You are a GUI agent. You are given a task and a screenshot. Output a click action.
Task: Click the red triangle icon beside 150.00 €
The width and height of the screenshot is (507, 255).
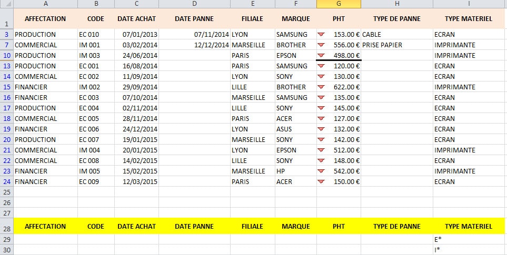click(x=321, y=182)
